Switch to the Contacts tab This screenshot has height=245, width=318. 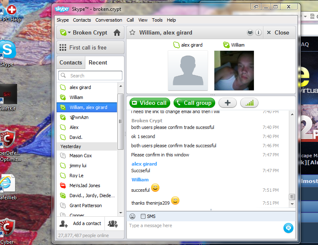[71, 63]
